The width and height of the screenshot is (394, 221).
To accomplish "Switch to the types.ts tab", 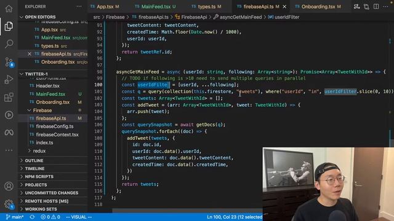I will coord(206,7).
